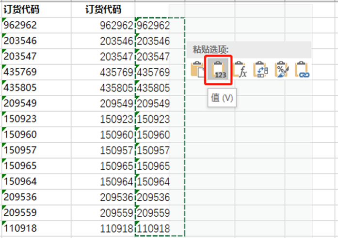The width and height of the screenshot is (338, 238).
Task: Select first-column cell 203547
Action: click(36, 56)
